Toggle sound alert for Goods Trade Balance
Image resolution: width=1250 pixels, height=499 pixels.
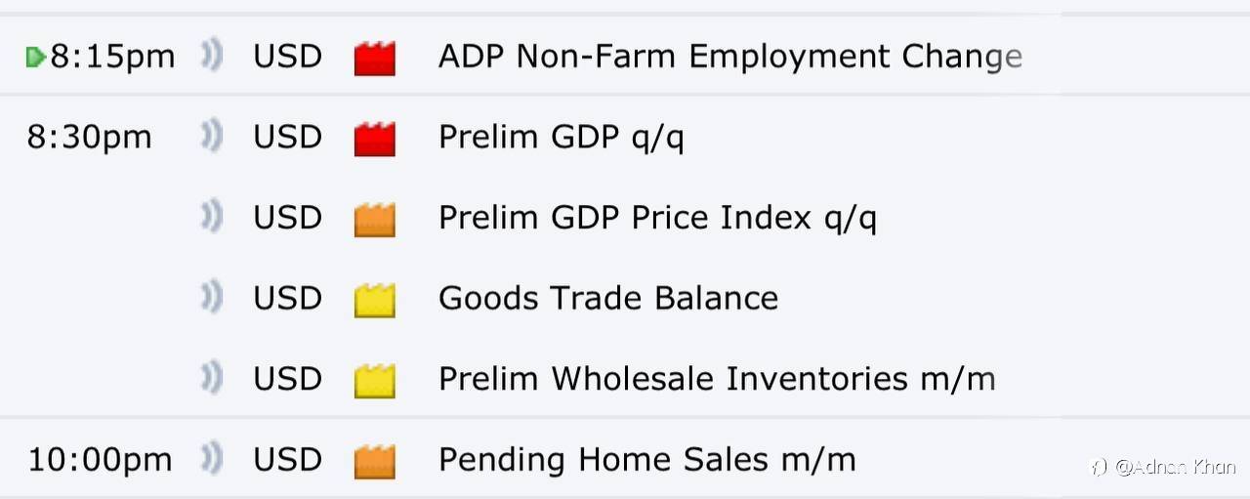(x=211, y=297)
